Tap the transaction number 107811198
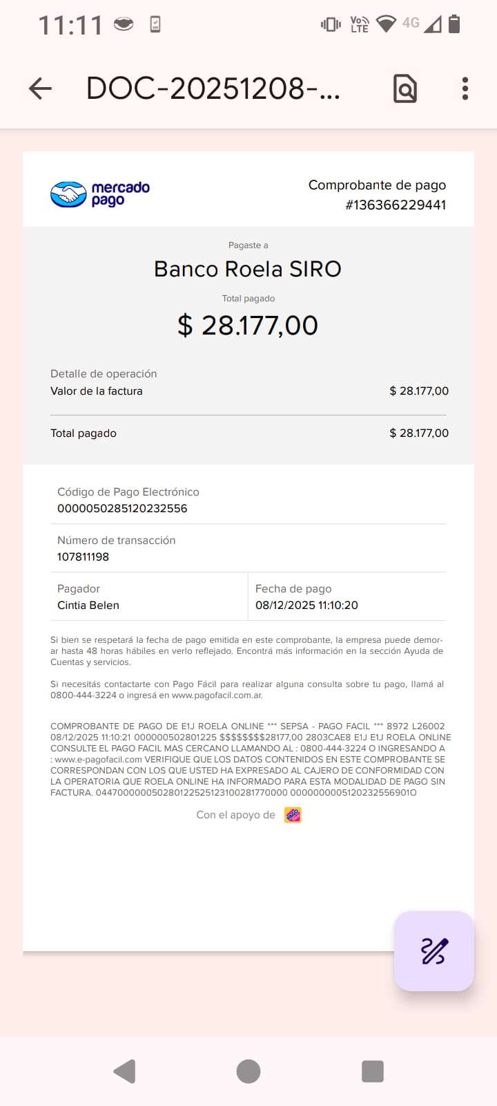497x1106 pixels. pos(83,556)
